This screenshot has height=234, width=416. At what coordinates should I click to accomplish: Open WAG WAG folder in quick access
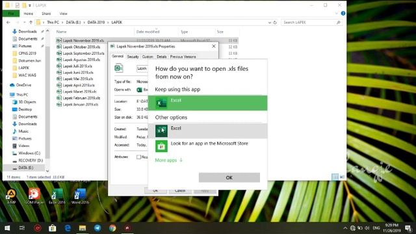tap(27, 75)
